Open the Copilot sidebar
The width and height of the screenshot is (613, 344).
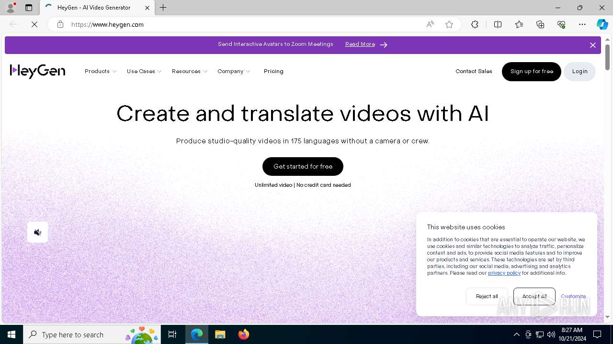click(x=602, y=24)
